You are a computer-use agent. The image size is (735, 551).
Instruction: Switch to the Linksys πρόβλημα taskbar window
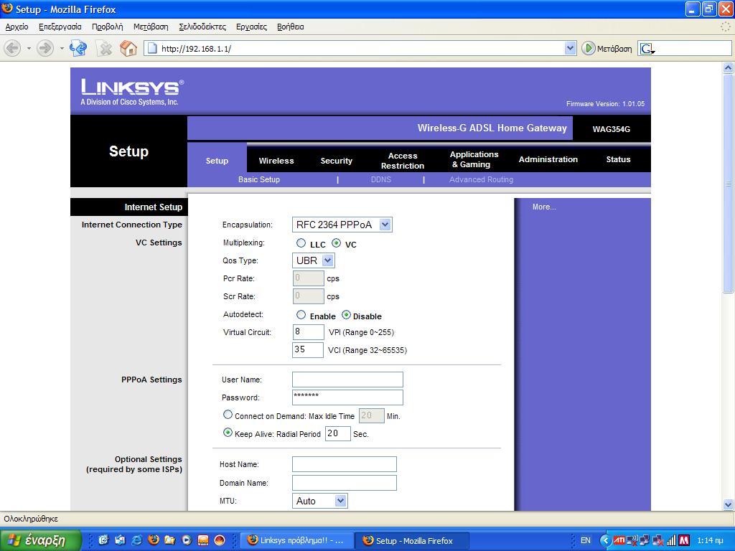[x=296, y=540]
